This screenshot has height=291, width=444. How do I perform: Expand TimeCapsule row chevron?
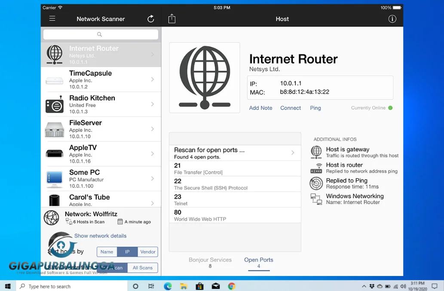click(x=153, y=79)
